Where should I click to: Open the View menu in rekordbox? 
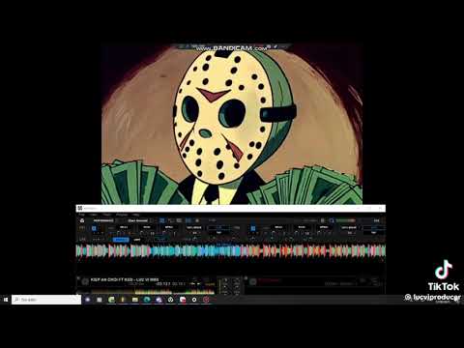pyautogui.click(x=94, y=215)
